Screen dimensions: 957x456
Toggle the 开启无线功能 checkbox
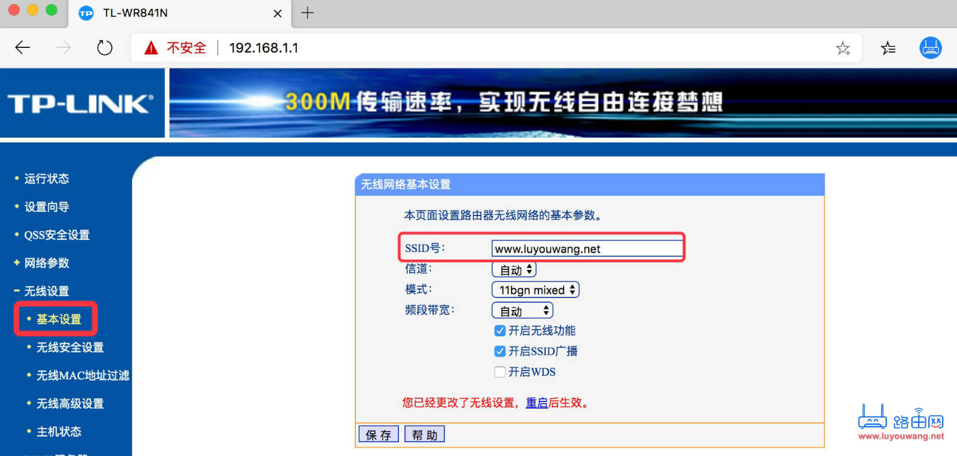(x=500, y=330)
